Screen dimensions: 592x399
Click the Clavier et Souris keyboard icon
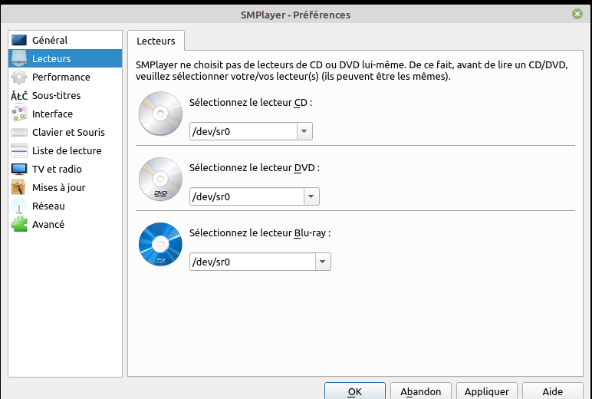(x=19, y=132)
